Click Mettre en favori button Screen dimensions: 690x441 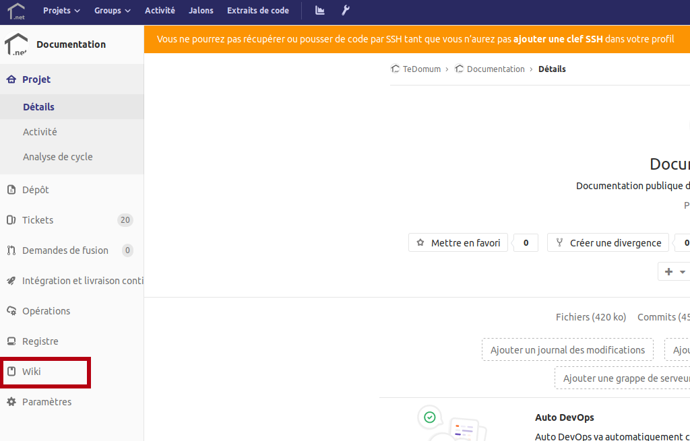(458, 243)
